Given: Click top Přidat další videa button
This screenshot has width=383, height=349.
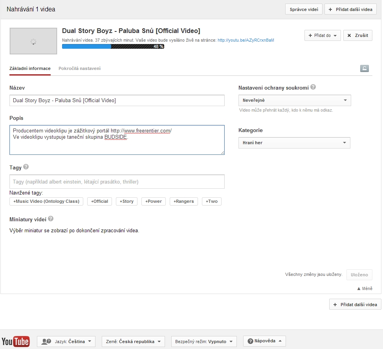Looking at the screenshot, I should (x=350, y=9).
